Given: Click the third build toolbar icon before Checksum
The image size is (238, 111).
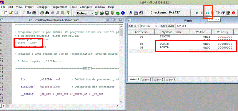Looking at the screenshot, I should pos(141,13).
